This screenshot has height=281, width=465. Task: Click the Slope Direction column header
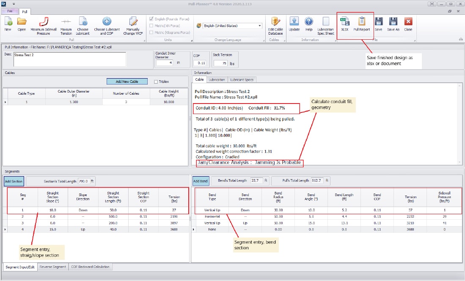pyautogui.click(x=83, y=197)
